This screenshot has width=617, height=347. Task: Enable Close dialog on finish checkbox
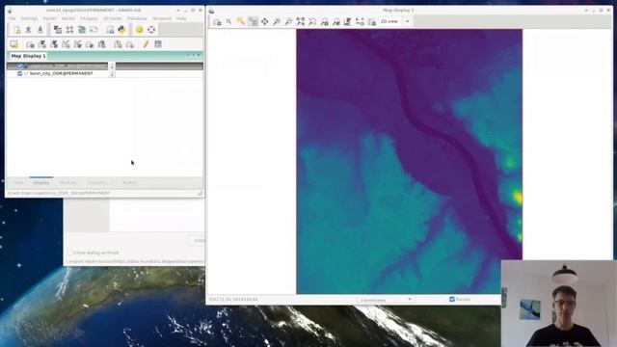69,253
